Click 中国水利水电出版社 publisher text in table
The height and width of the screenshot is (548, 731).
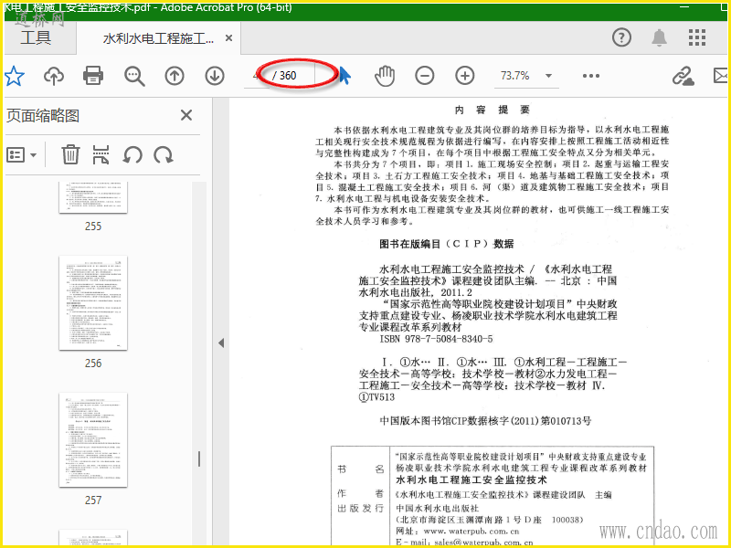tap(438, 508)
